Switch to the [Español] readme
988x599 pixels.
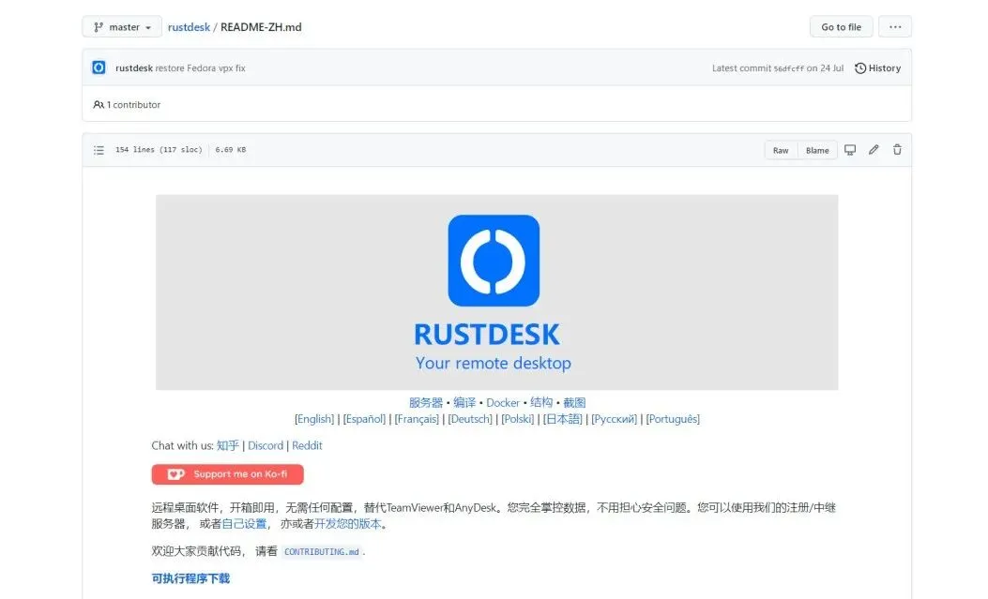(x=364, y=419)
